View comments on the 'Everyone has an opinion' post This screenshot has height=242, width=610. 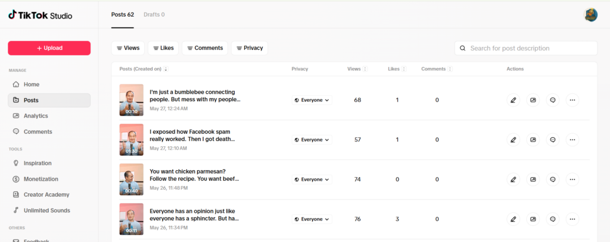click(x=552, y=219)
